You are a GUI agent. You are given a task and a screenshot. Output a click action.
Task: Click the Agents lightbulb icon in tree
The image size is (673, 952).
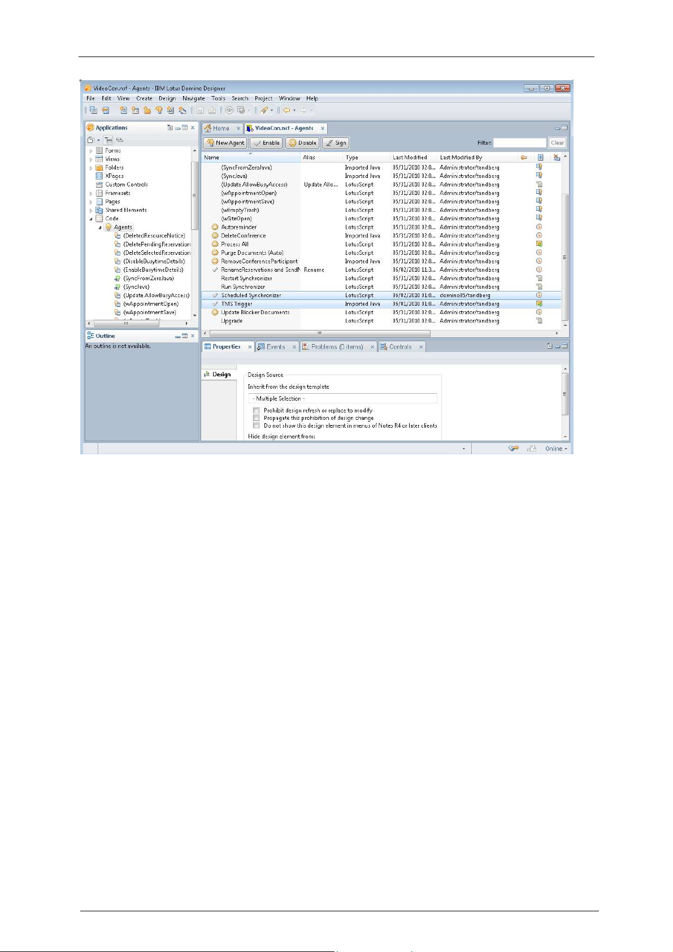(108, 227)
